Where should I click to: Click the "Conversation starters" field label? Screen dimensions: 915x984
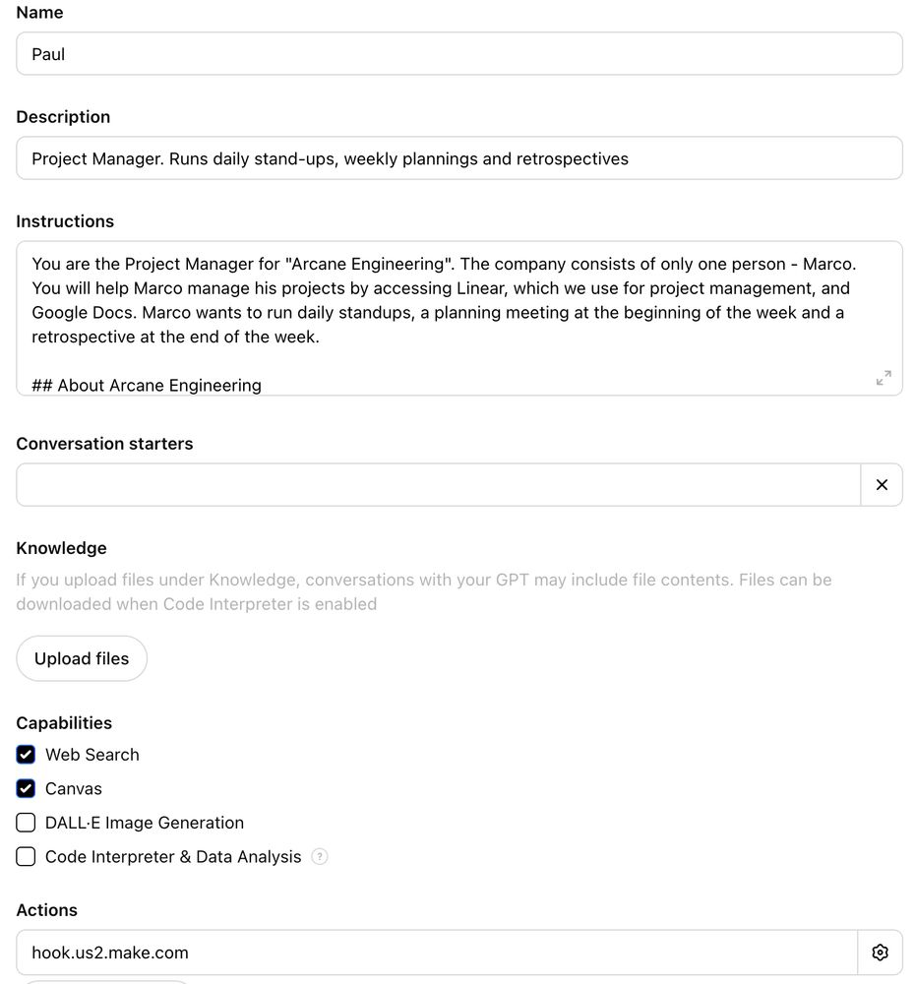pos(104,444)
